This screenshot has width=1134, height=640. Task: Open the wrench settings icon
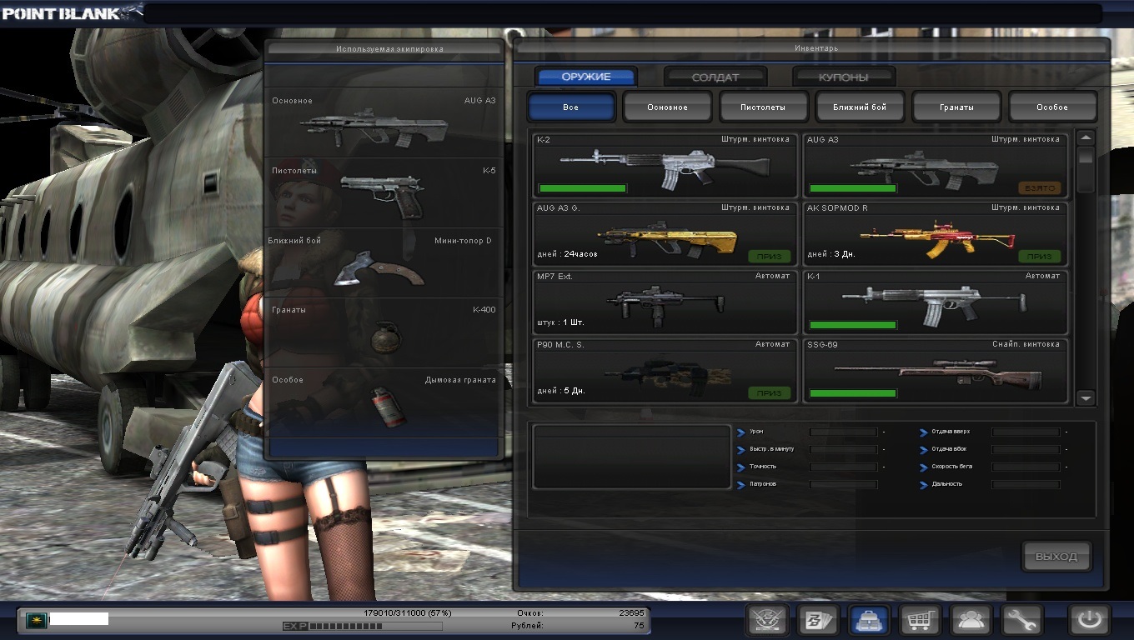pyautogui.click(x=1021, y=621)
